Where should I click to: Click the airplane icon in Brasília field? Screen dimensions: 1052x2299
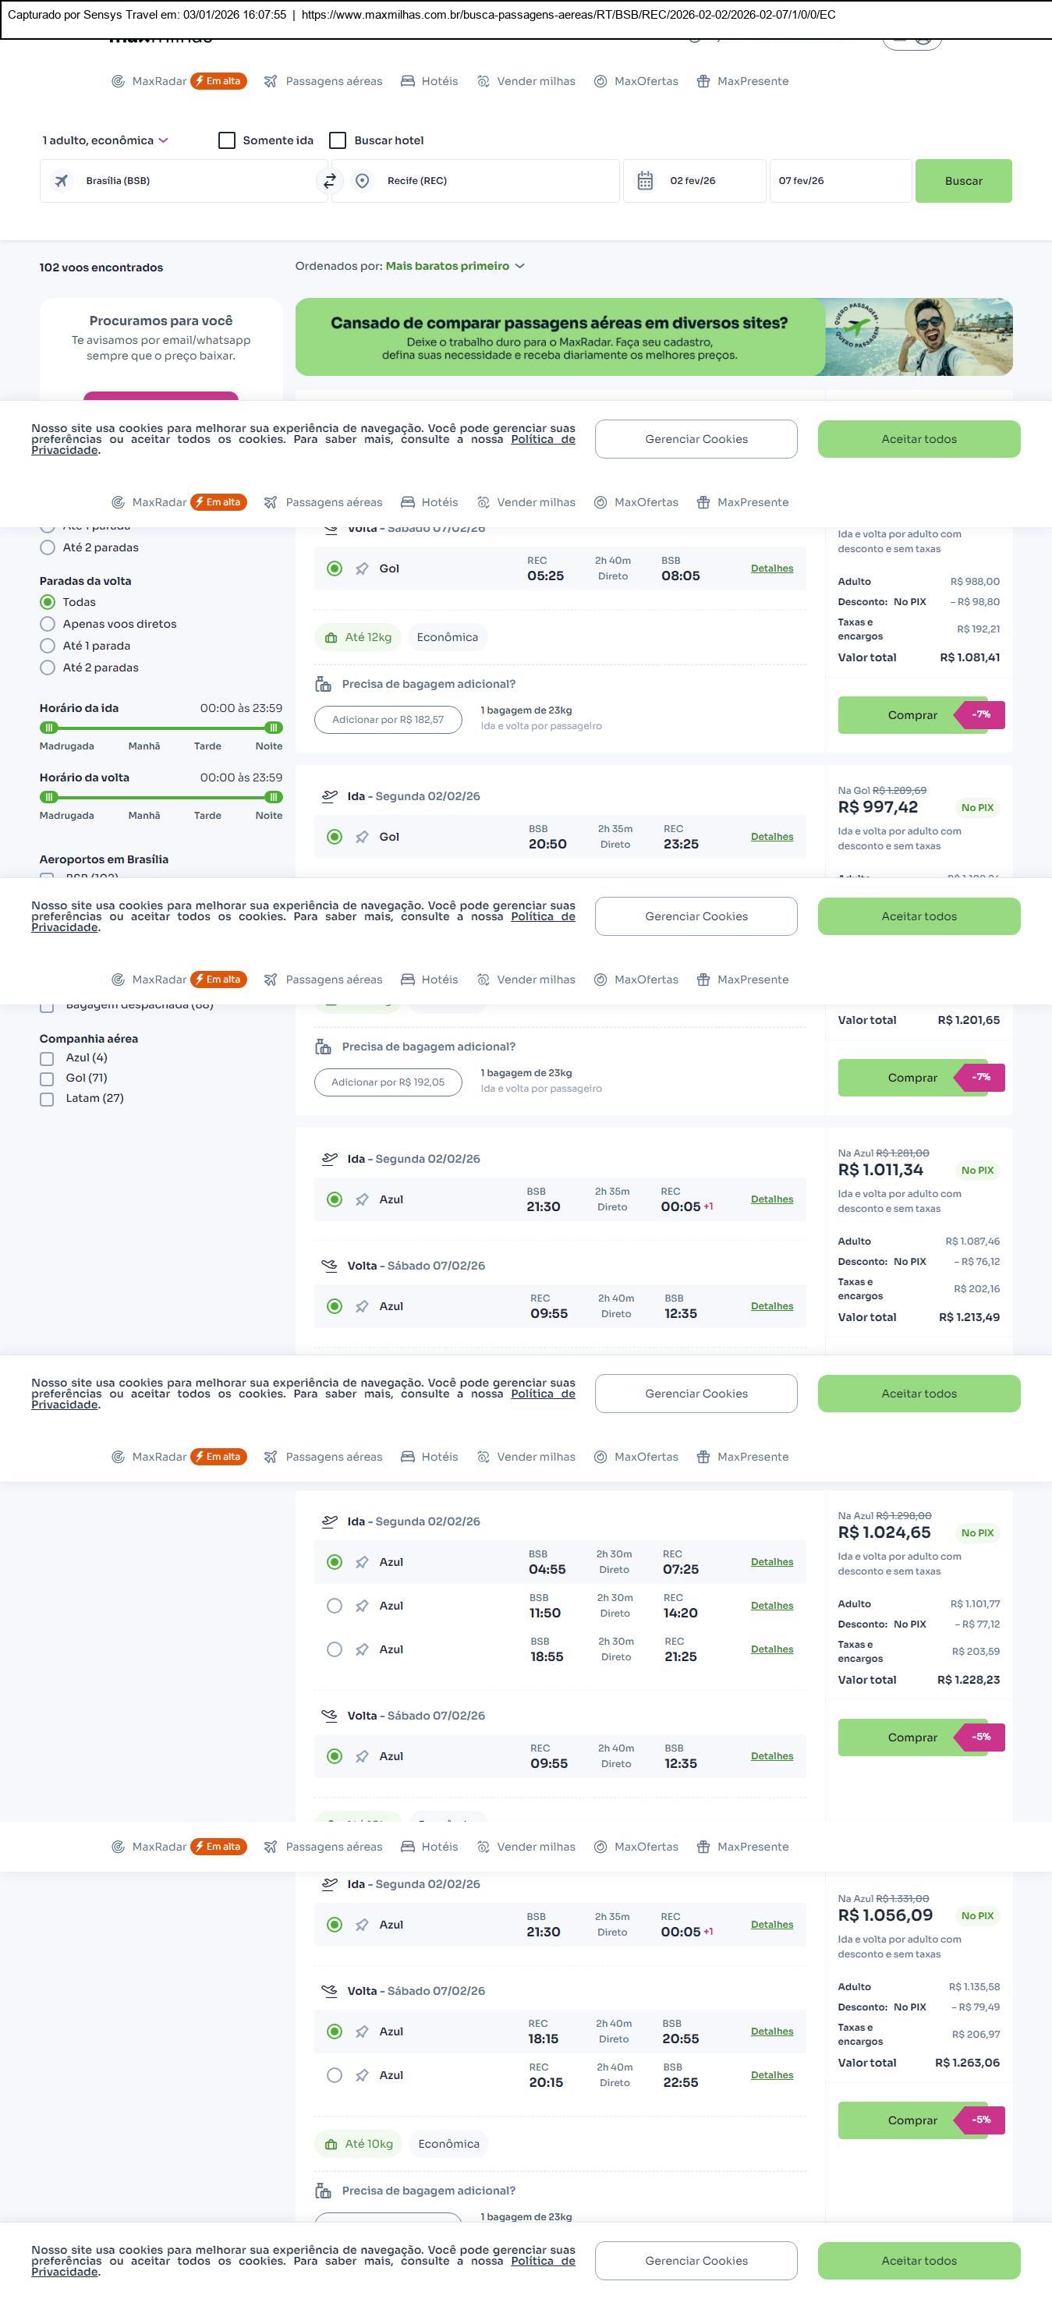(62, 181)
